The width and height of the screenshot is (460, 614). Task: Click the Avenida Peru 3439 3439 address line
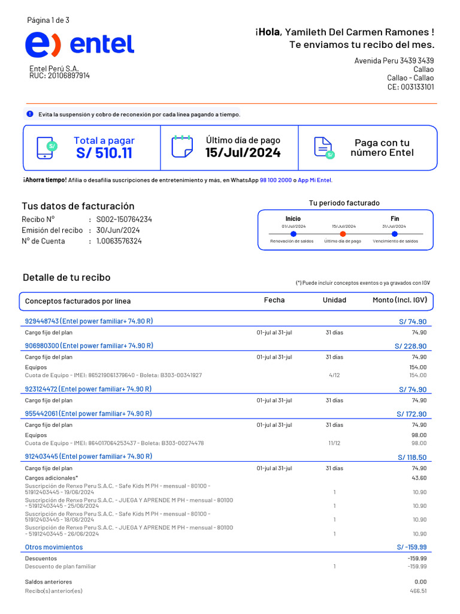pos(394,61)
